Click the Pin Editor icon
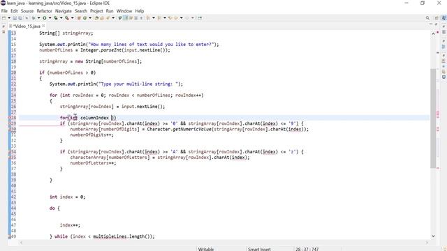Image resolution: width=447 pixels, height=251 pixels. coord(200,18)
